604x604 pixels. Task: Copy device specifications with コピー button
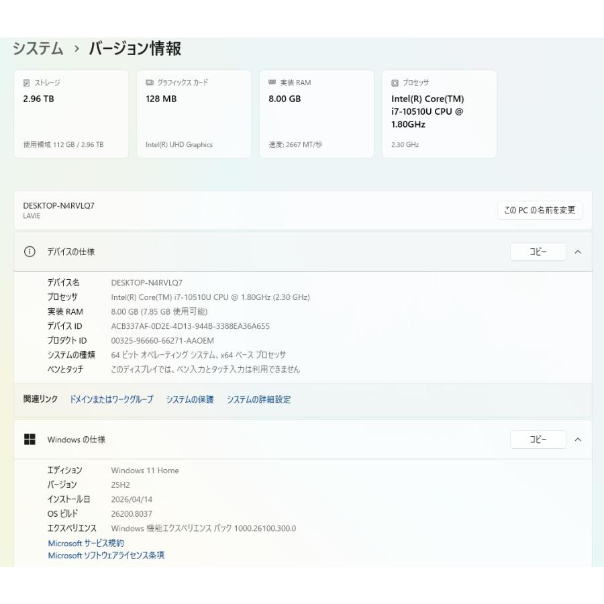[538, 252]
